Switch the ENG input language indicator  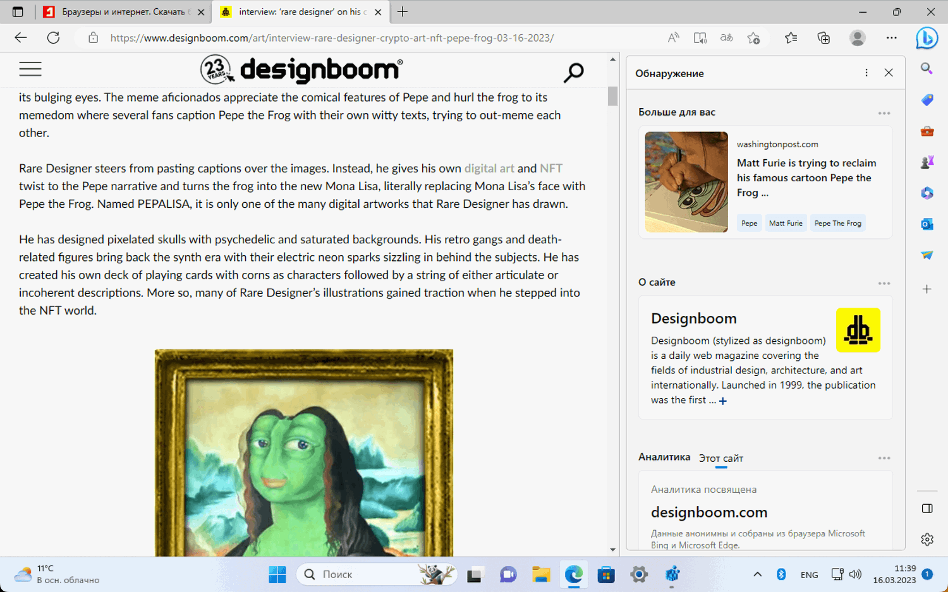[809, 575]
